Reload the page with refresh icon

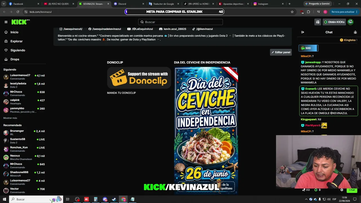(x=18, y=12)
